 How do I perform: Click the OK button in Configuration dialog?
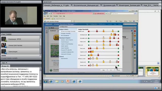tap(111, 70)
